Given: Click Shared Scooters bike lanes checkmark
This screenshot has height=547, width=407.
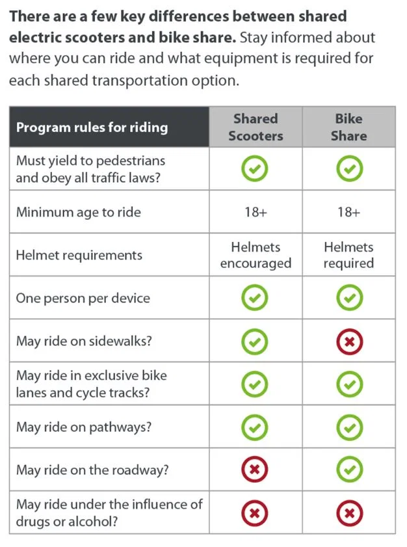Looking at the screenshot, I should (255, 384).
